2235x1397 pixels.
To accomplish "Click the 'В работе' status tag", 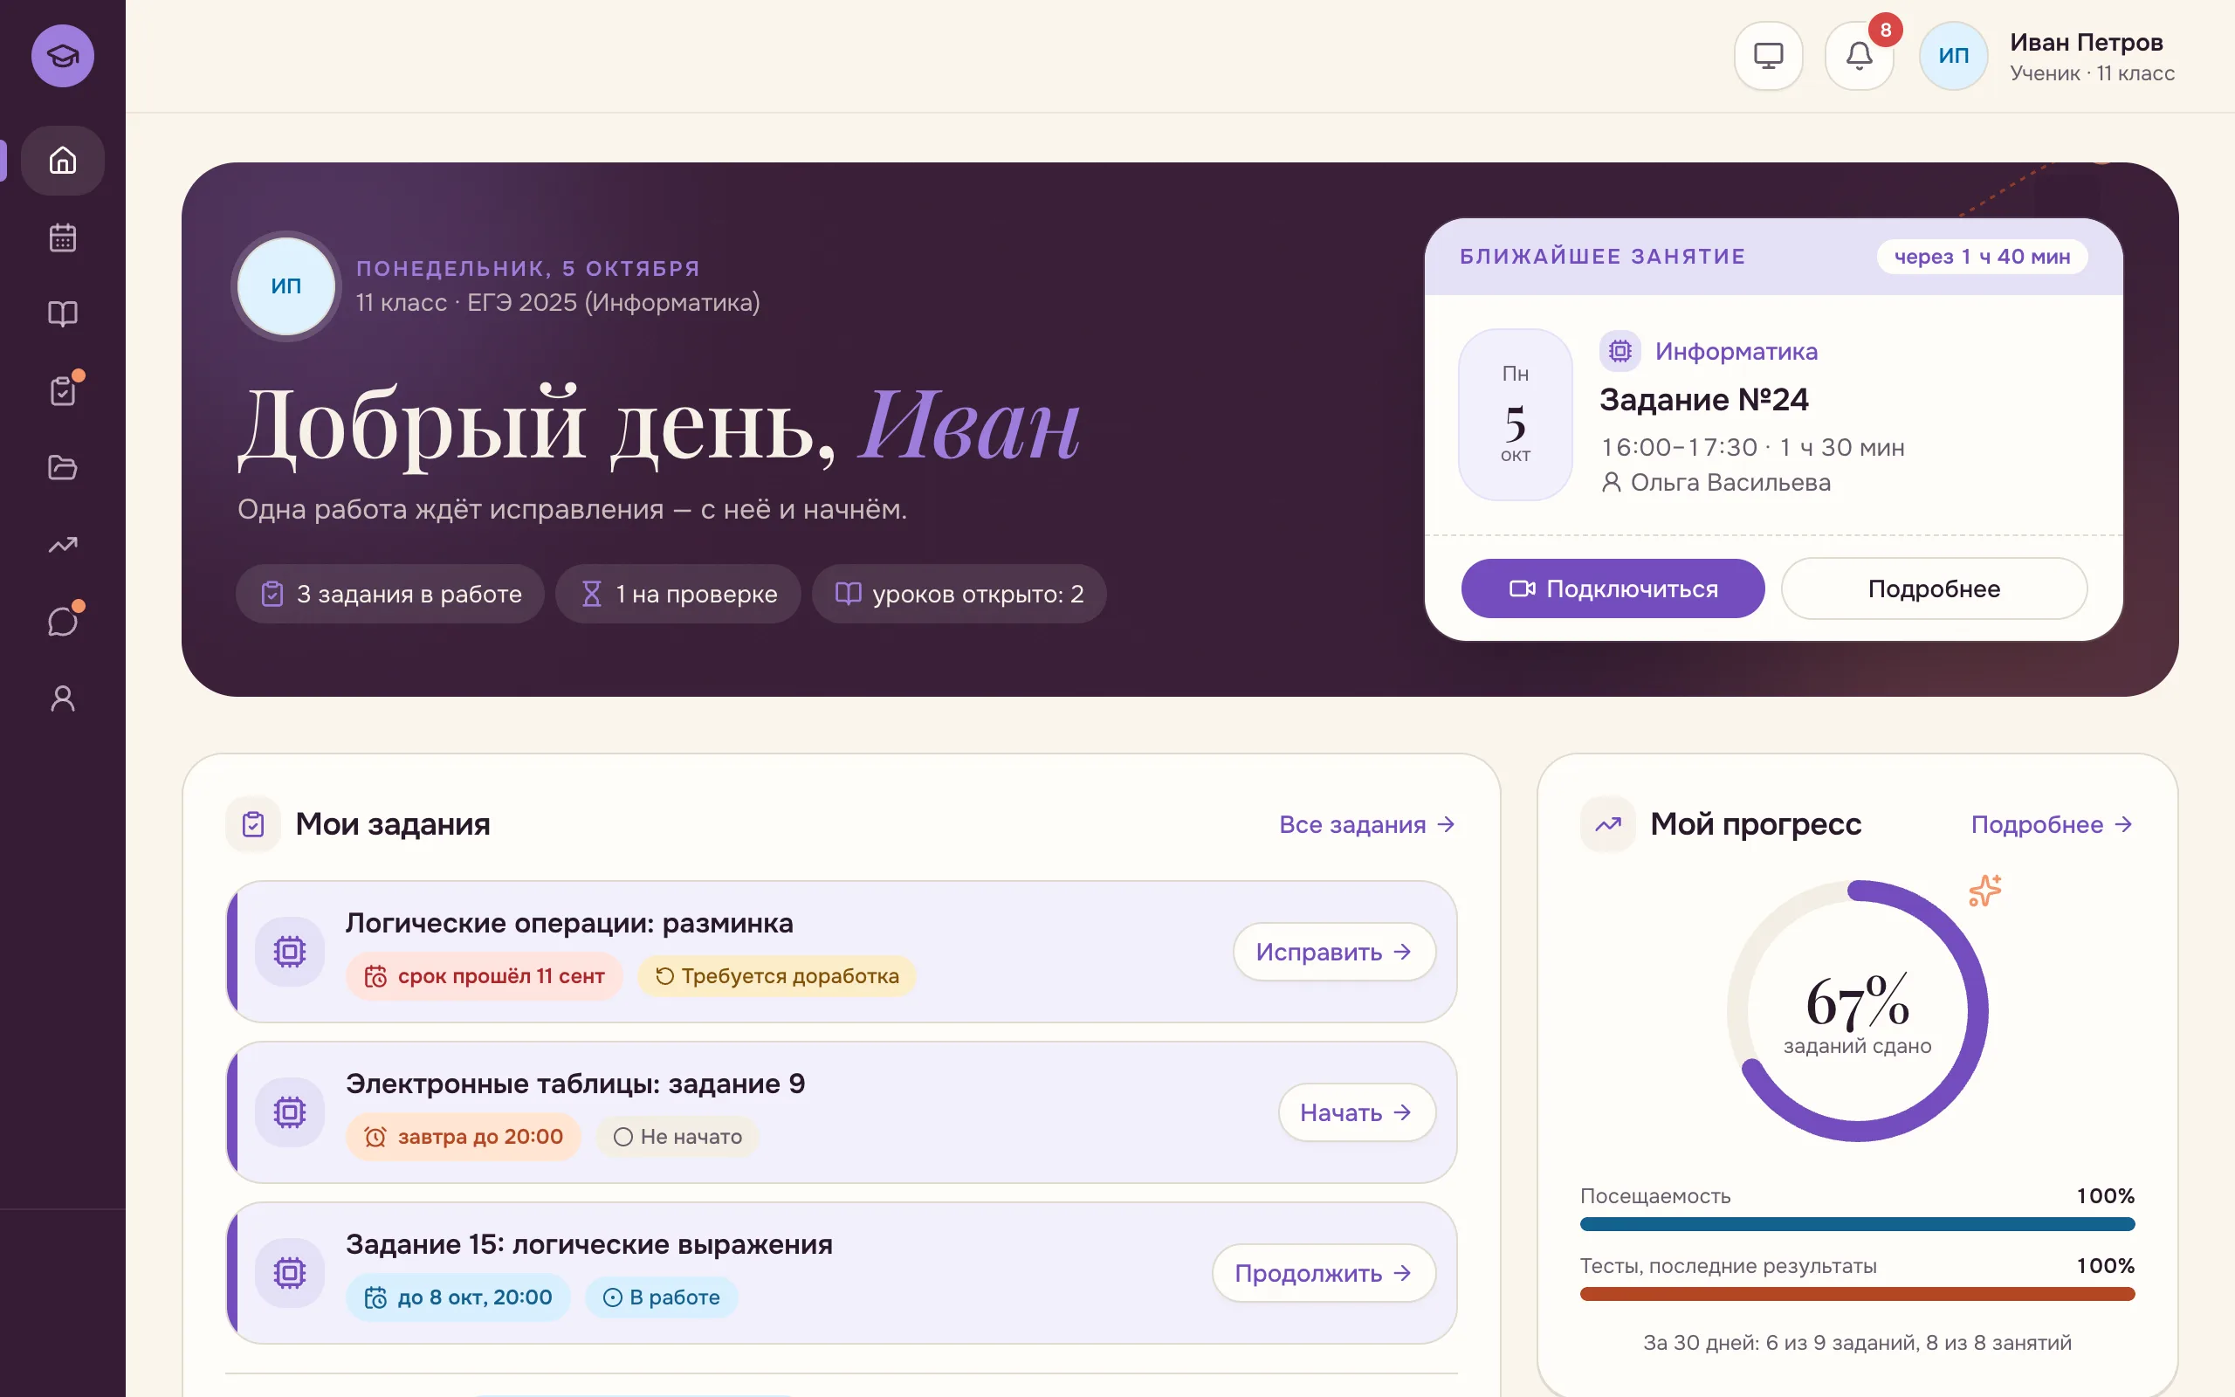I will pyautogui.click(x=661, y=1297).
